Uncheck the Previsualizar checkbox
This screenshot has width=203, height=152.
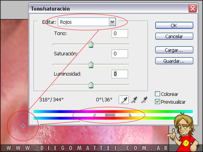(x=157, y=102)
